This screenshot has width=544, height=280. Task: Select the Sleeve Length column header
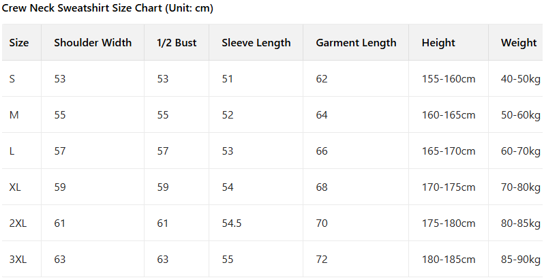pos(256,43)
